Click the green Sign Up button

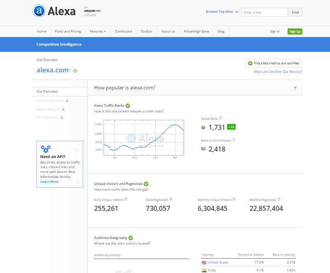point(295,32)
